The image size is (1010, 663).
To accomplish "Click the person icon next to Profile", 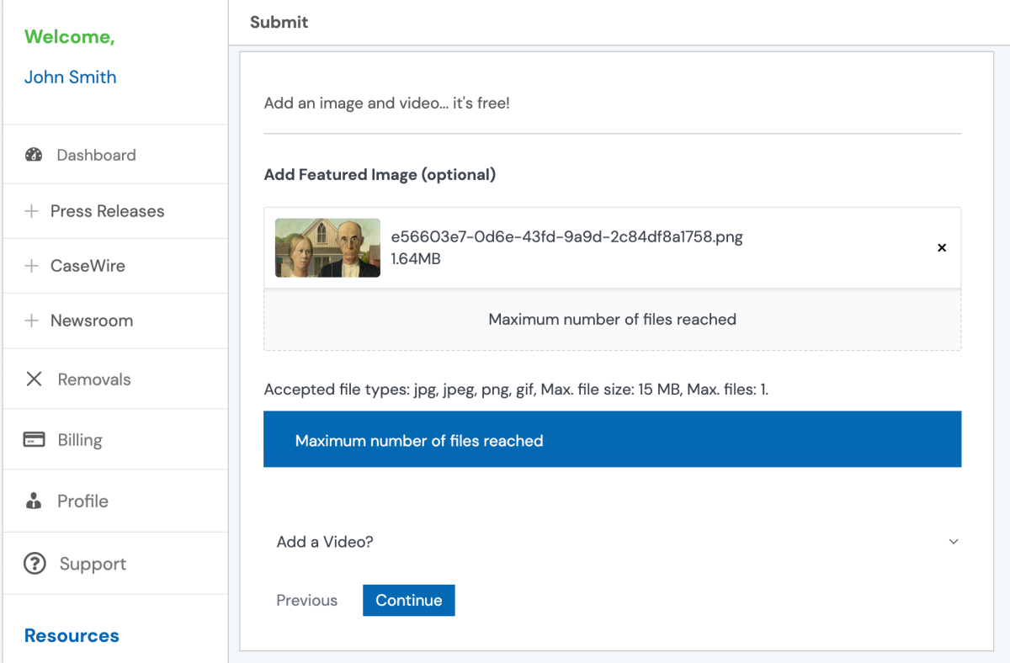I will (x=34, y=501).
